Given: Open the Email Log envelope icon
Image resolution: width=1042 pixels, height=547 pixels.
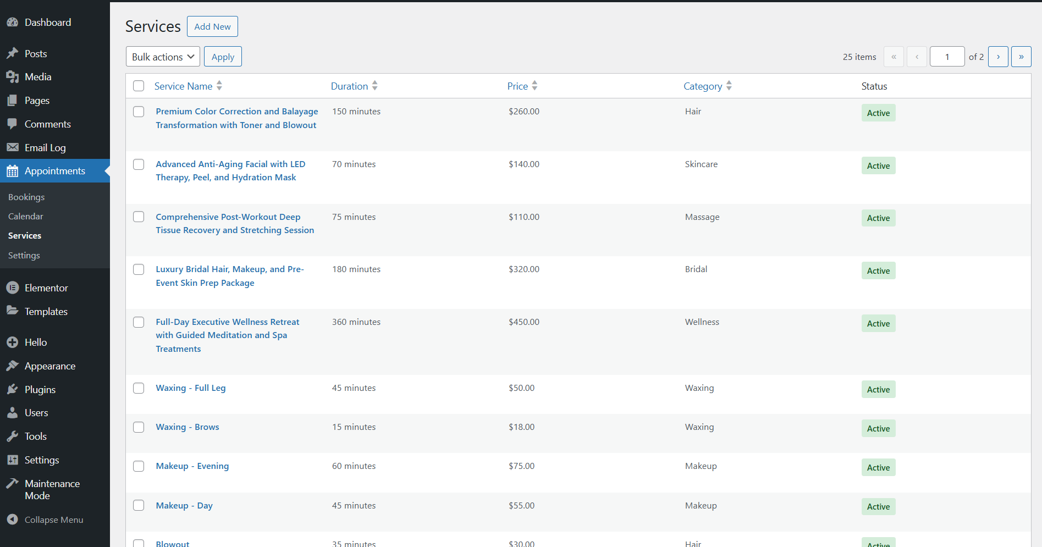Looking at the screenshot, I should (13, 147).
